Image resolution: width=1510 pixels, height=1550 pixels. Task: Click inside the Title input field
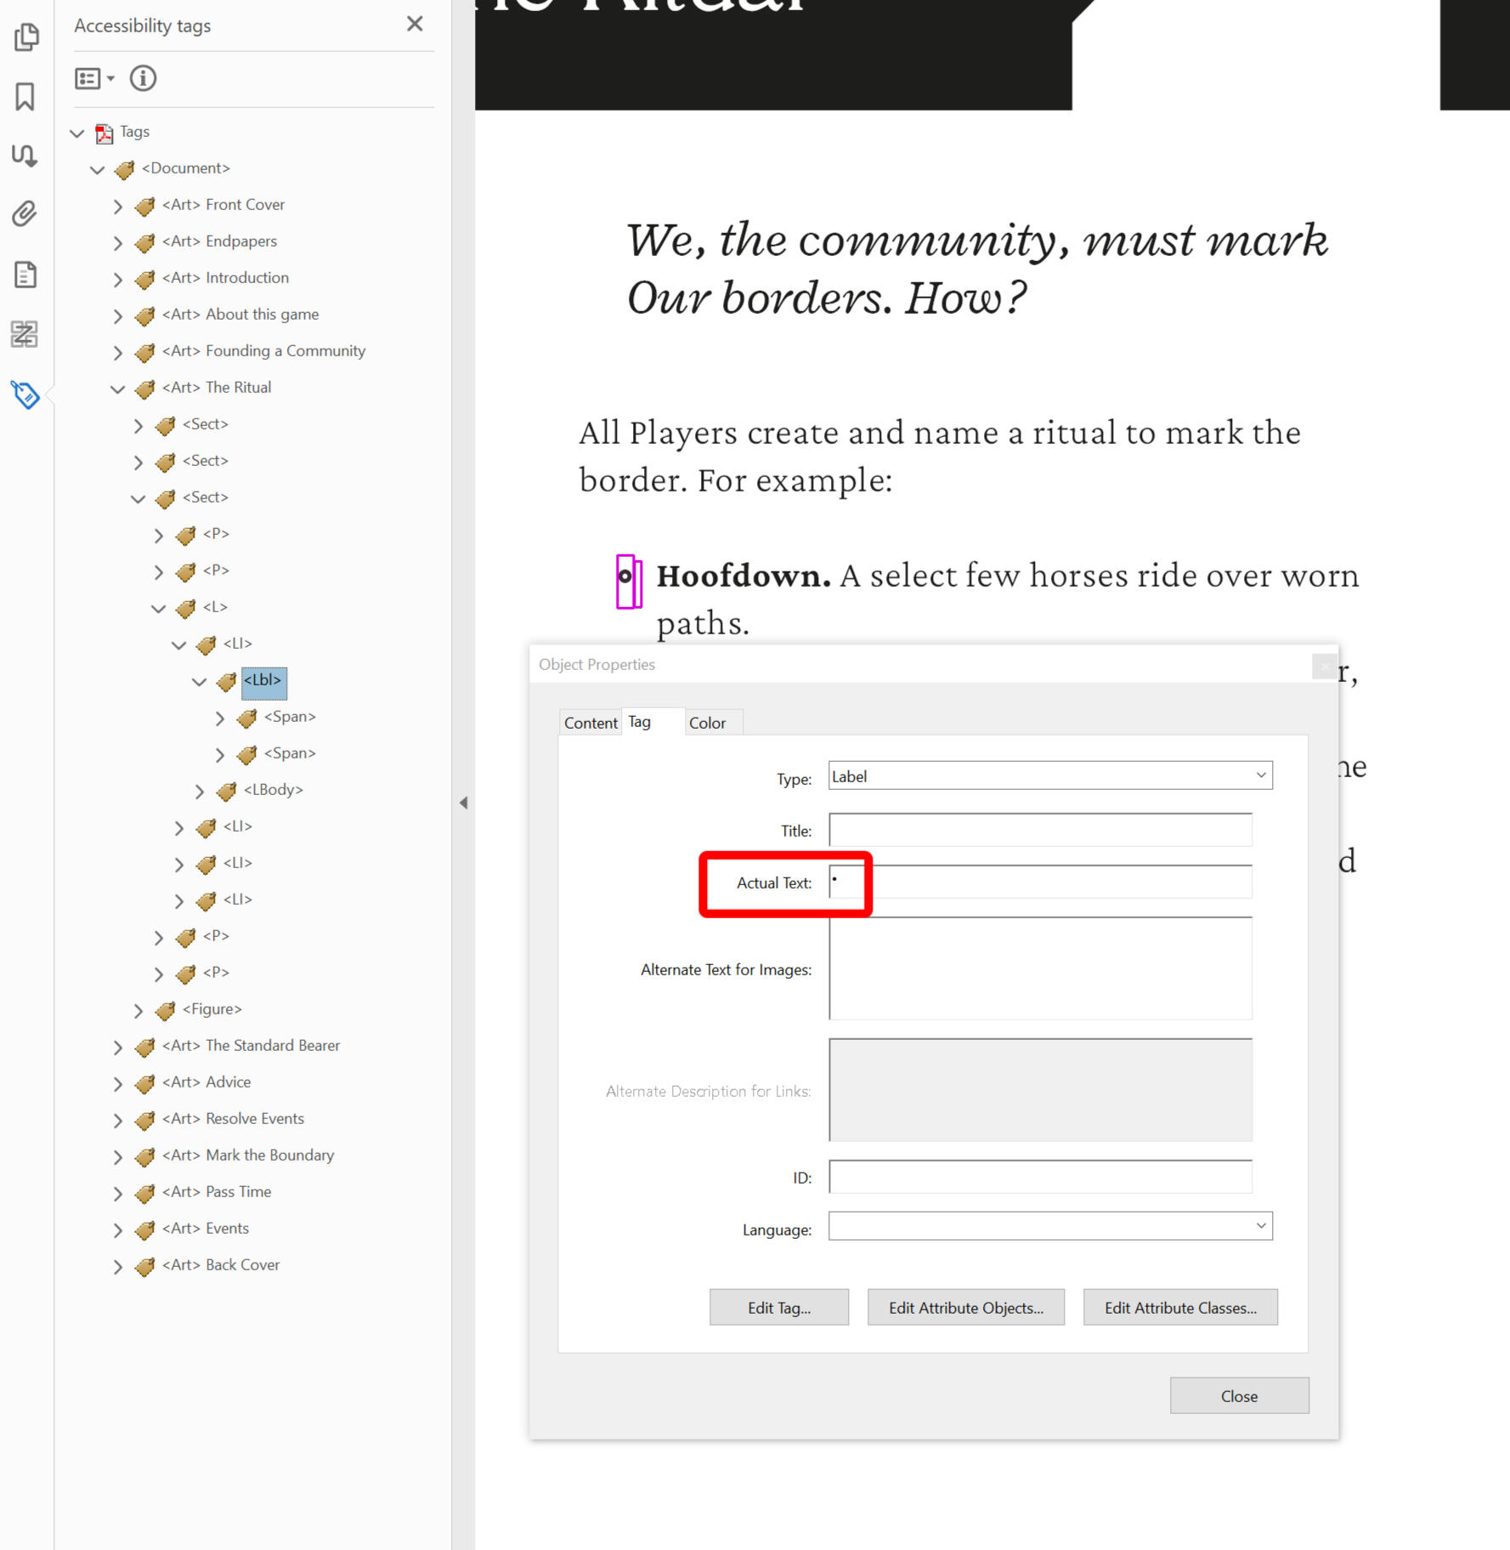click(1040, 830)
